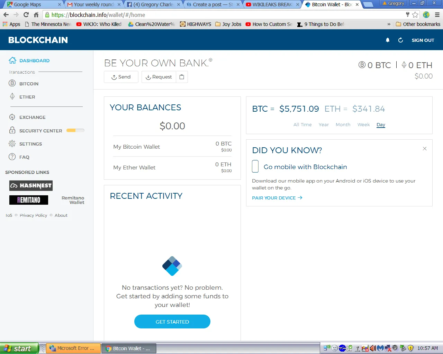
Task: Click the Blockchain diamond logo in Recent Activity
Action: click(172, 266)
